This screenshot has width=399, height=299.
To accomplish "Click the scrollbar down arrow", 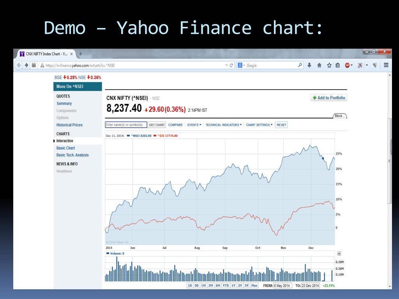I will pyautogui.click(x=389, y=287).
